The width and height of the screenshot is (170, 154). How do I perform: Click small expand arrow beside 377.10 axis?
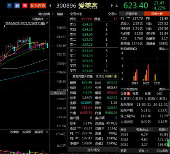click(x=67, y=90)
